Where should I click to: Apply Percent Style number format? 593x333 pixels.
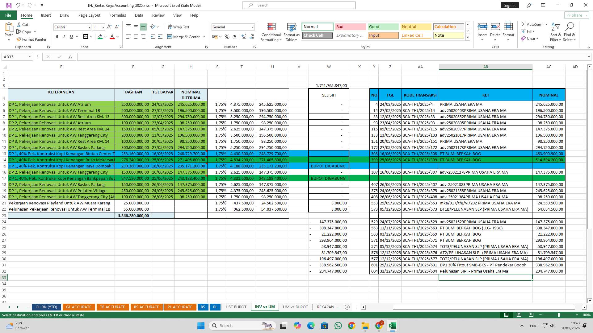tap(227, 37)
